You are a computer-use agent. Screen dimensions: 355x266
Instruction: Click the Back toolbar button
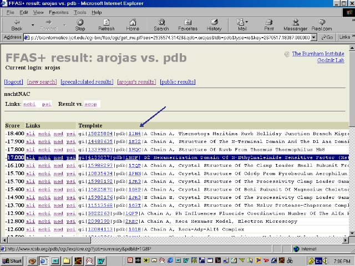click(x=17, y=24)
